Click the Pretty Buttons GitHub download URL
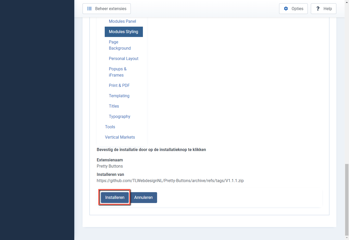Image resolution: width=349 pixels, height=240 pixels. point(170,181)
